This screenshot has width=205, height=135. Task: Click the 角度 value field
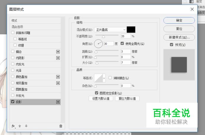point(109,44)
